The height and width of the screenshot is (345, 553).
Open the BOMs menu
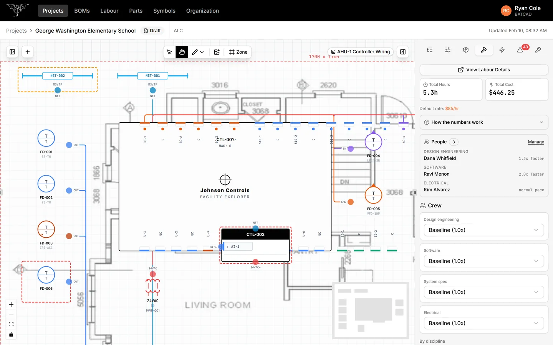(82, 11)
